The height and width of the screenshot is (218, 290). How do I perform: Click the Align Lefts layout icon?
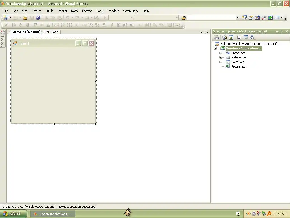pyautogui.click(x=14, y=25)
